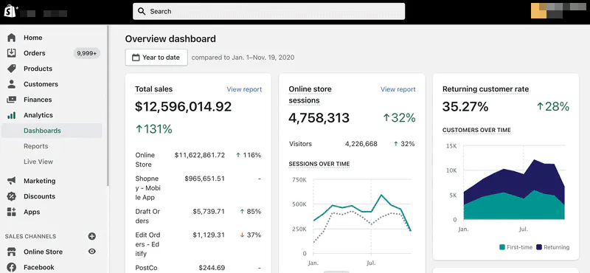Click the Customers person icon

point(12,84)
